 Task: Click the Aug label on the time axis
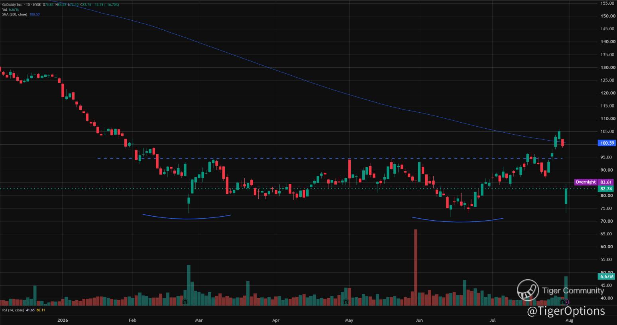pyautogui.click(x=570, y=320)
